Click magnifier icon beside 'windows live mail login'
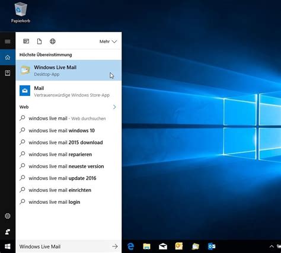This screenshot has width=281, height=253. (x=23, y=201)
